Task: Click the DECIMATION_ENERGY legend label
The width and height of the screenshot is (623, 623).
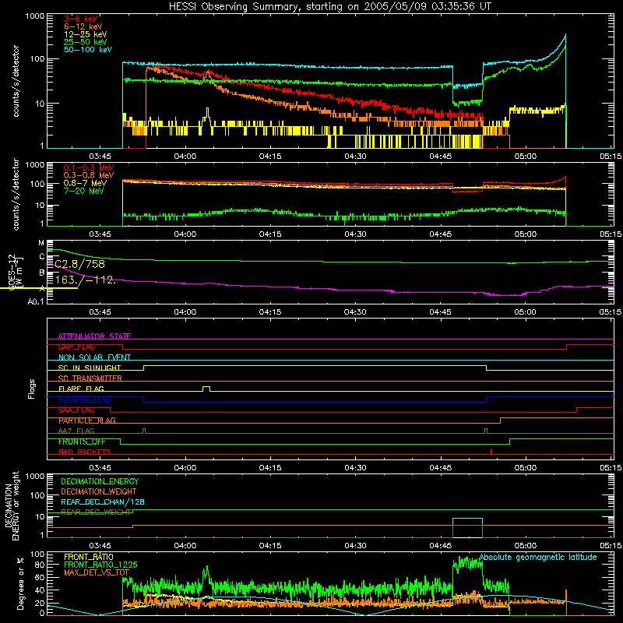Action: (x=100, y=481)
